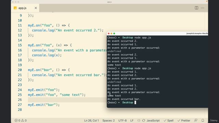Click the split editor icon
The image size is (219, 123).
tap(196, 8)
